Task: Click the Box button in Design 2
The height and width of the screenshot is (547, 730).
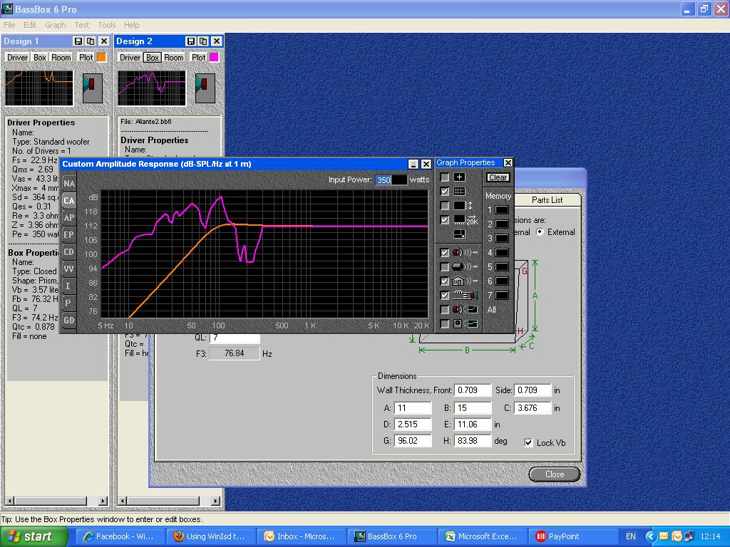Action: coord(153,57)
